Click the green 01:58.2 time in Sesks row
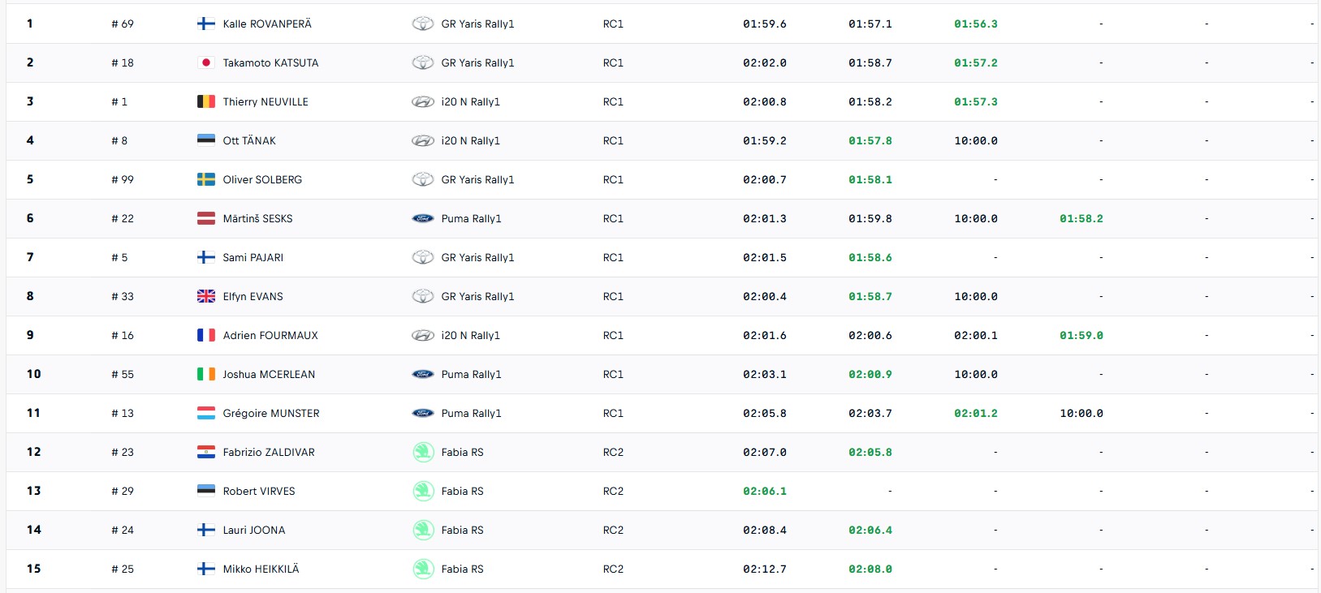The height and width of the screenshot is (593, 1321). click(1081, 218)
